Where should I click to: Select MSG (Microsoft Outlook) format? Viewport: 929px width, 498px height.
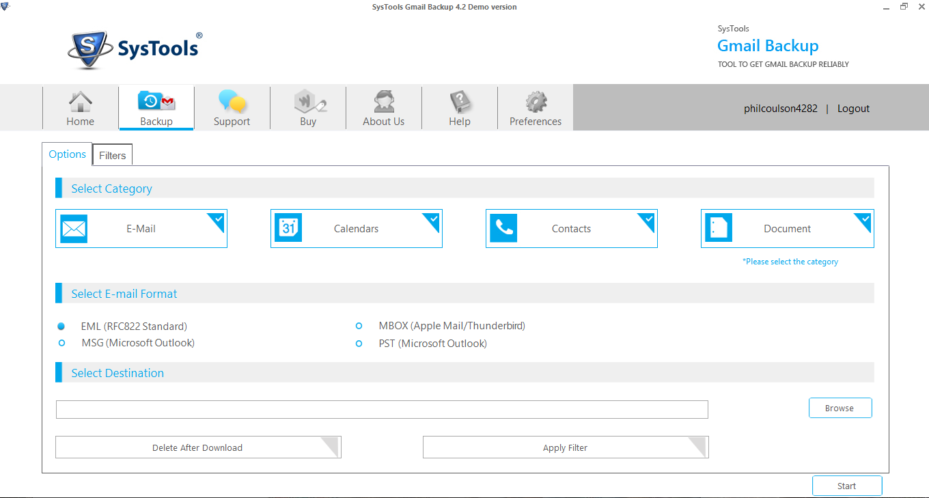pos(62,343)
